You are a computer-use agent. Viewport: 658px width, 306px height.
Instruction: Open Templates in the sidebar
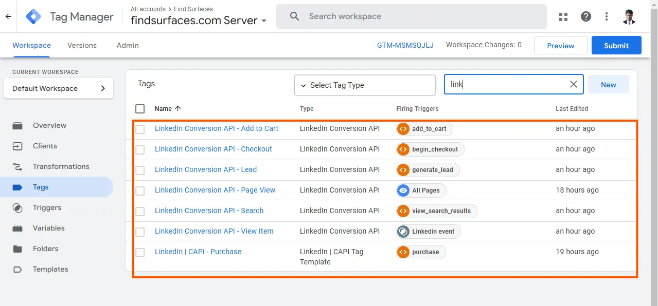50,269
